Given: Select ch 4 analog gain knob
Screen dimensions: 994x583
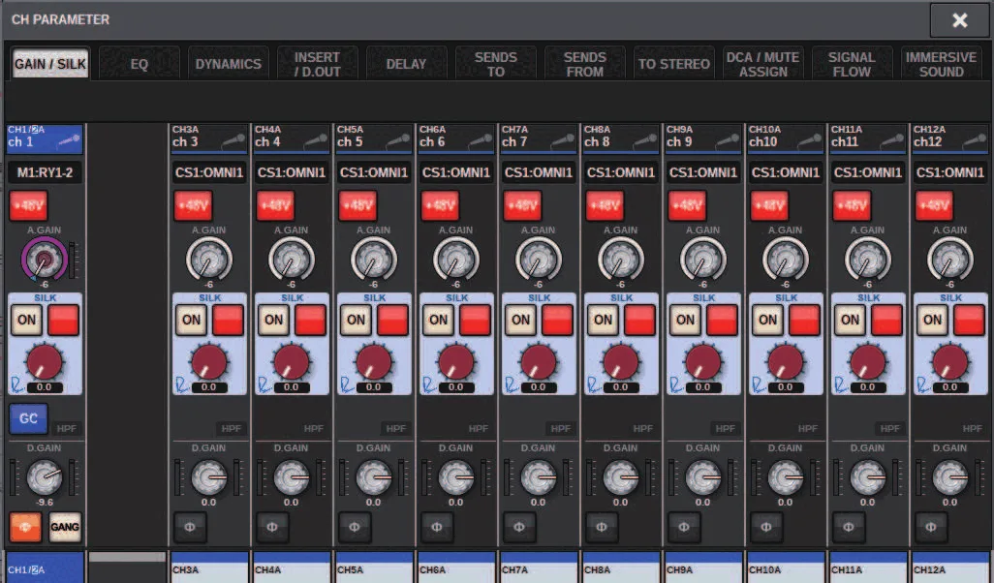Looking at the screenshot, I should pos(291,260).
